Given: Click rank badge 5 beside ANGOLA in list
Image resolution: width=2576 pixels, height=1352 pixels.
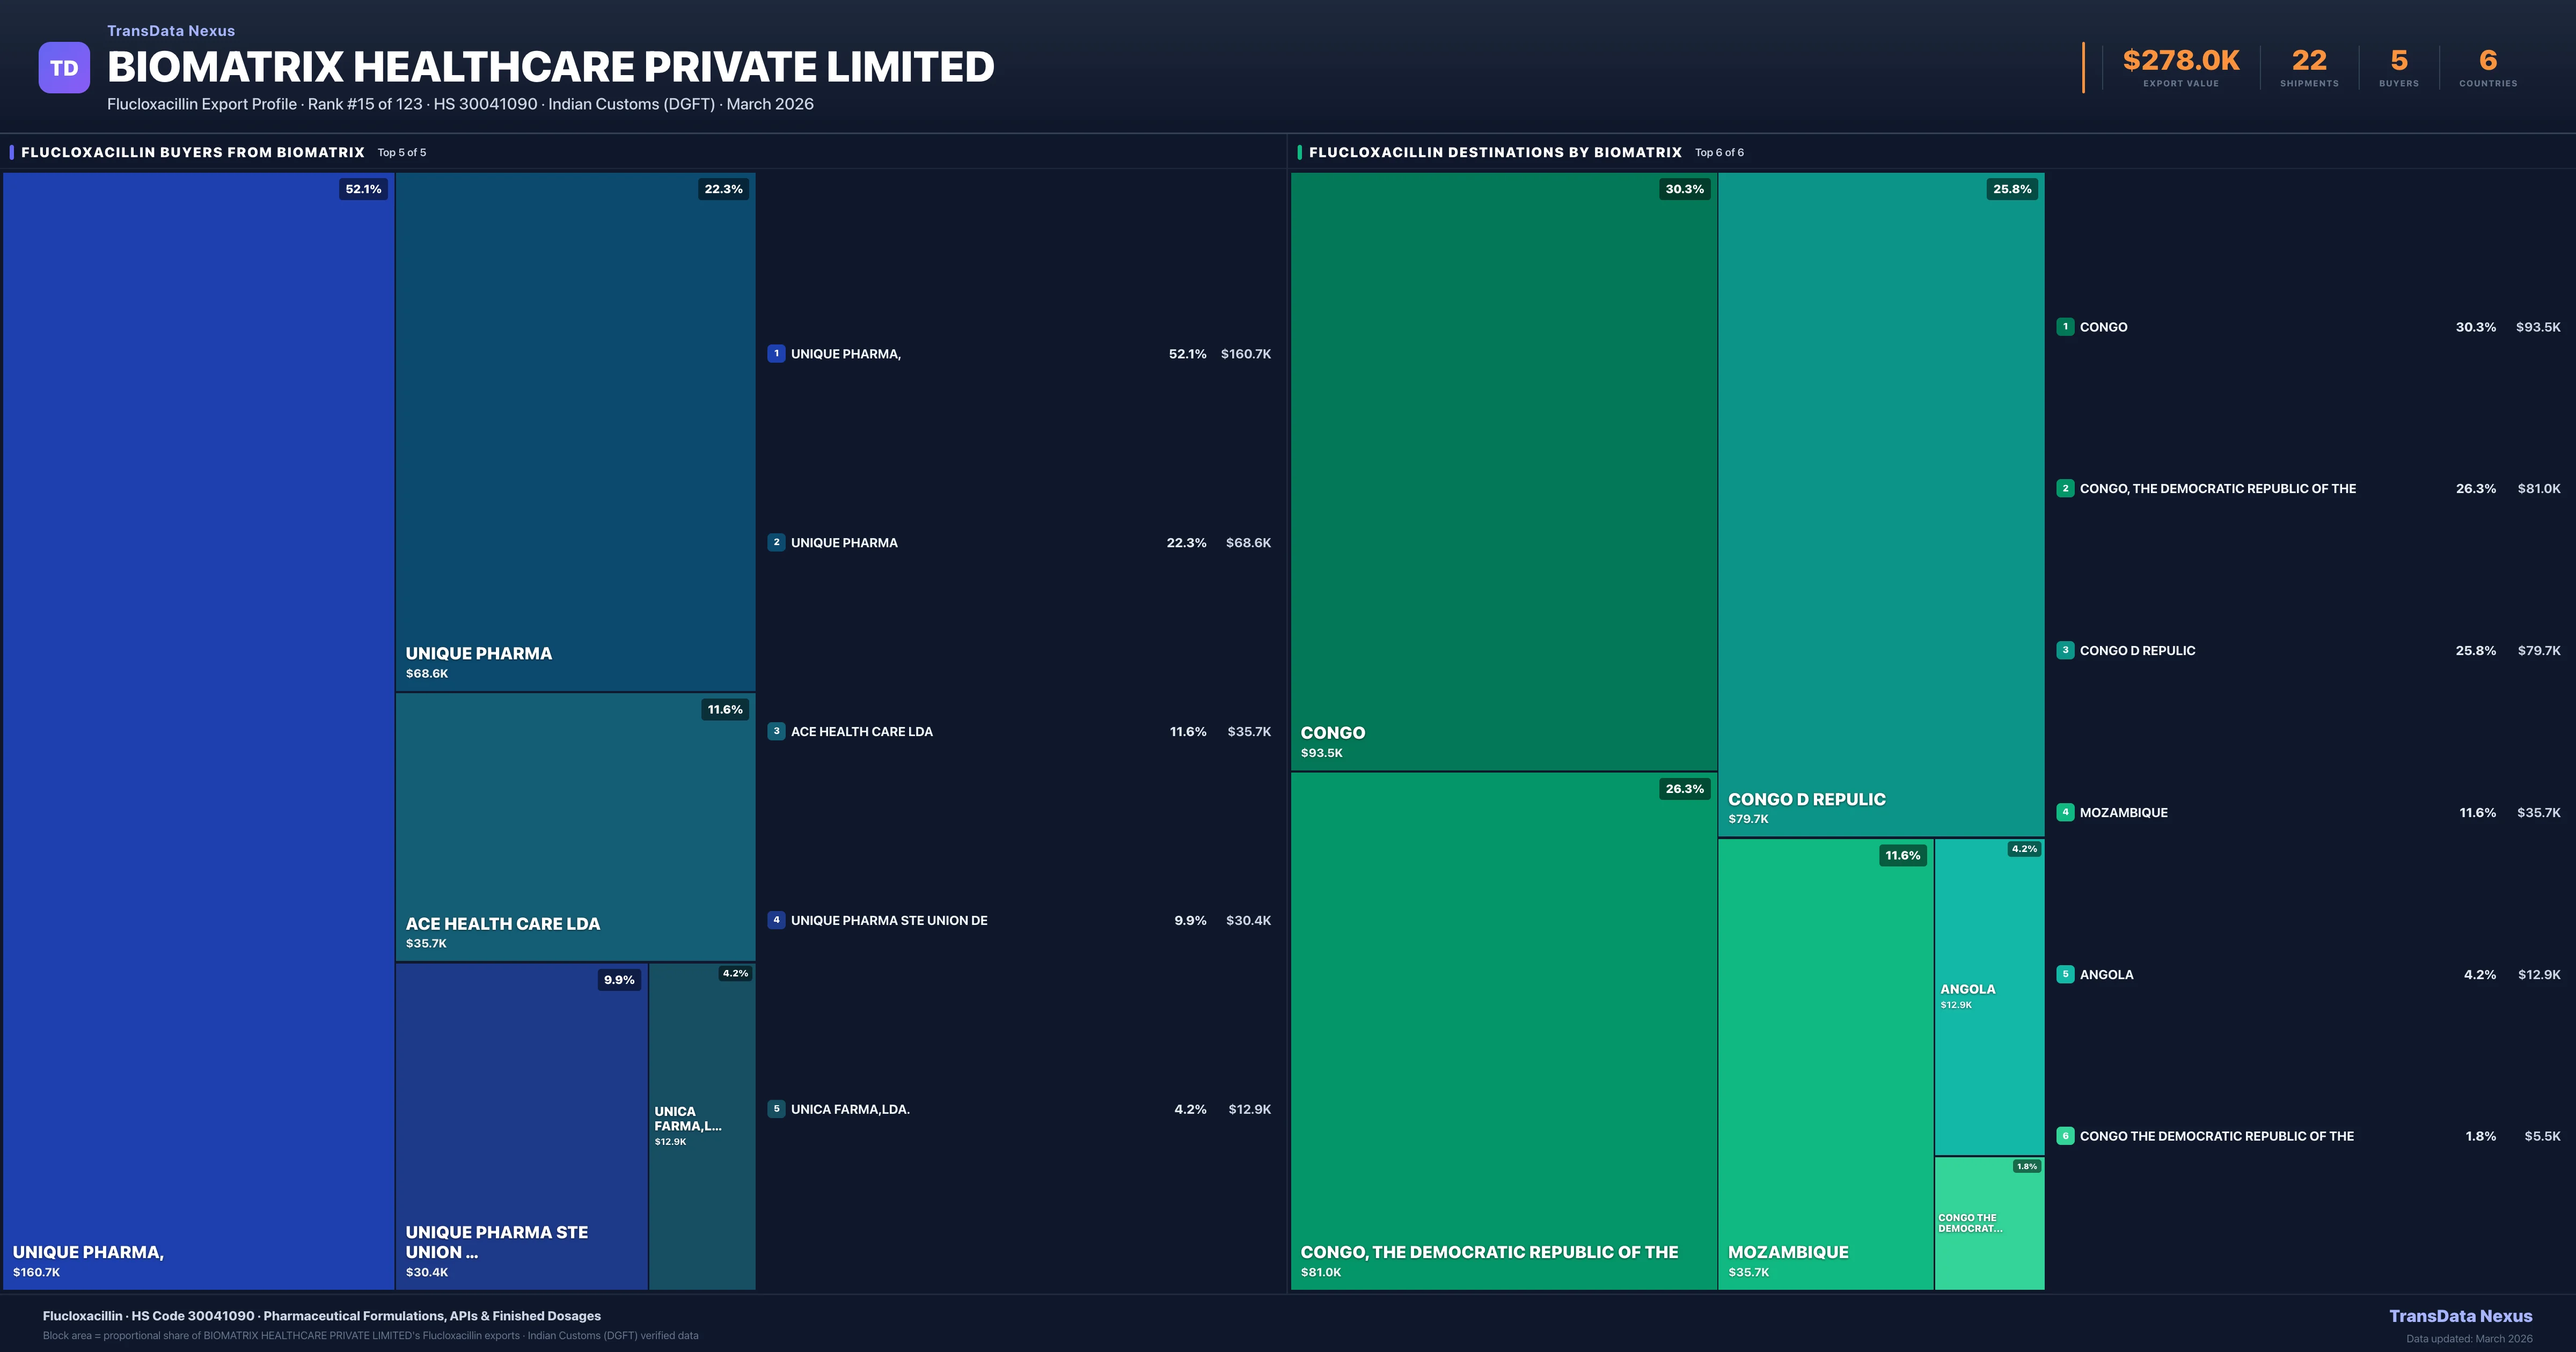Looking at the screenshot, I should pos(2065,974).
